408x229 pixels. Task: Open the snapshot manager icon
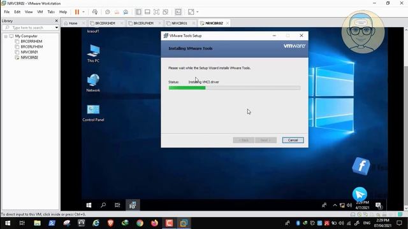126,12
